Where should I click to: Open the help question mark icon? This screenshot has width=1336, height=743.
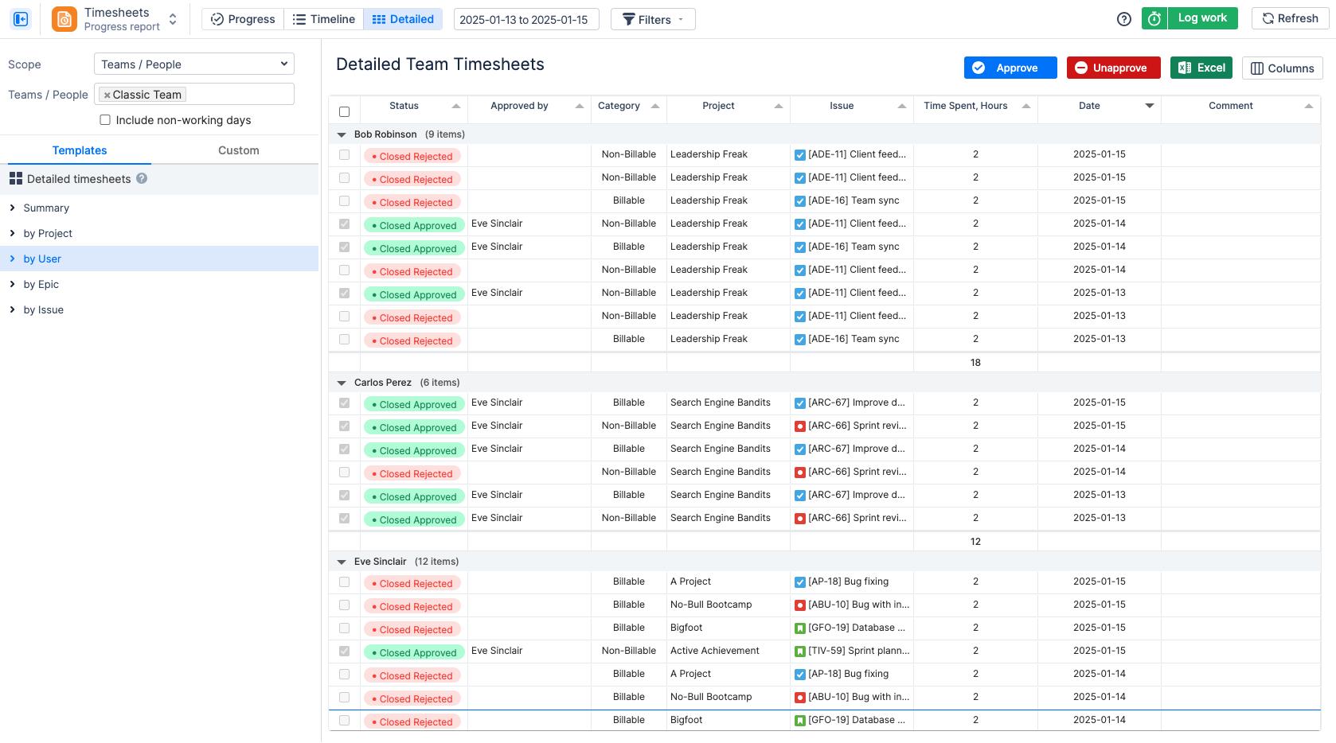pos(1123,18)
